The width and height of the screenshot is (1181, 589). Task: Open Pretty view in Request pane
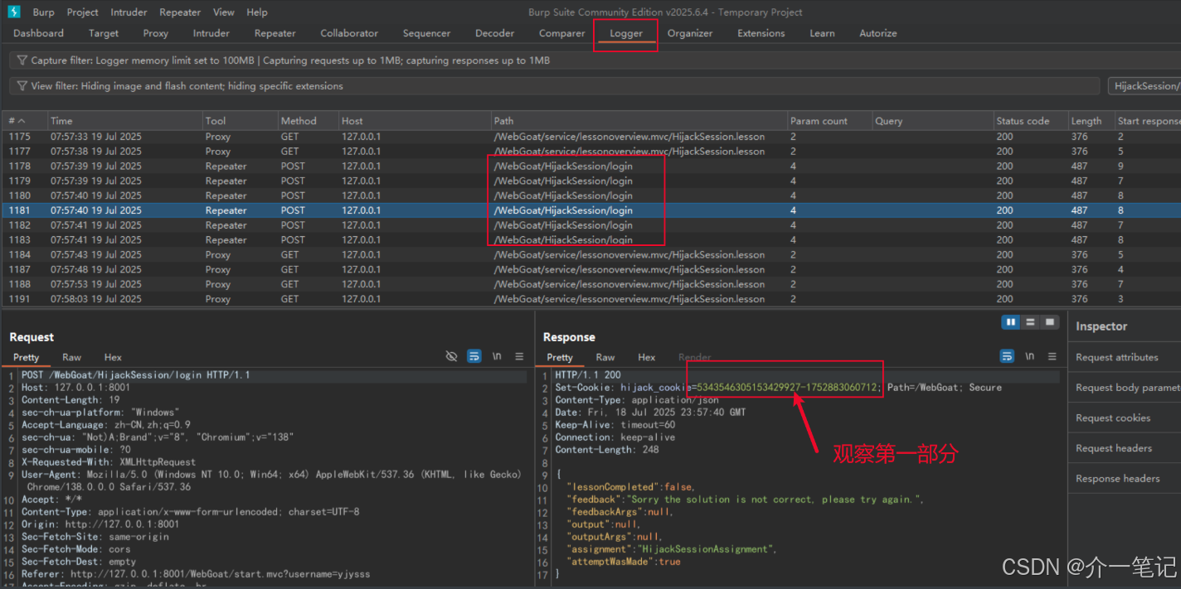pos(26,357)
